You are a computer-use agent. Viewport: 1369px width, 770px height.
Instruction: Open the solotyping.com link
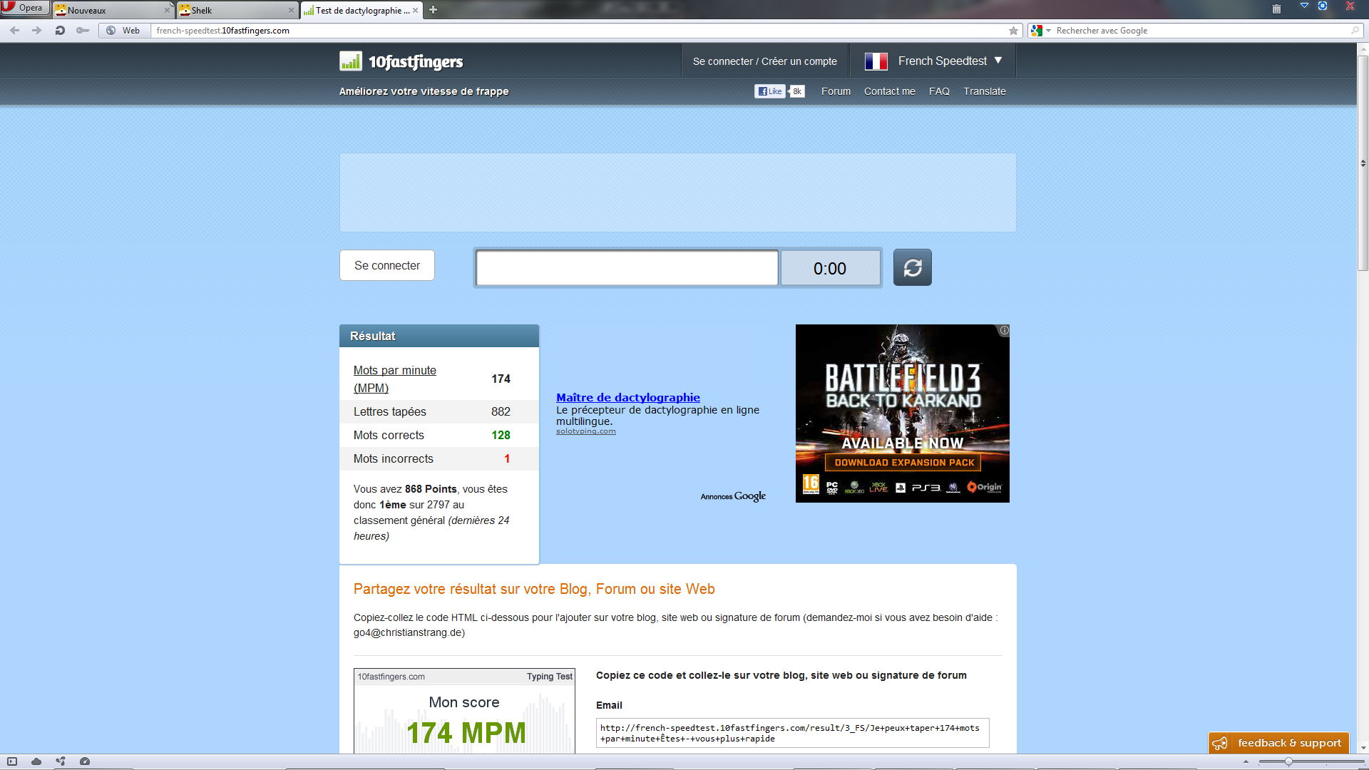point(585,431)
